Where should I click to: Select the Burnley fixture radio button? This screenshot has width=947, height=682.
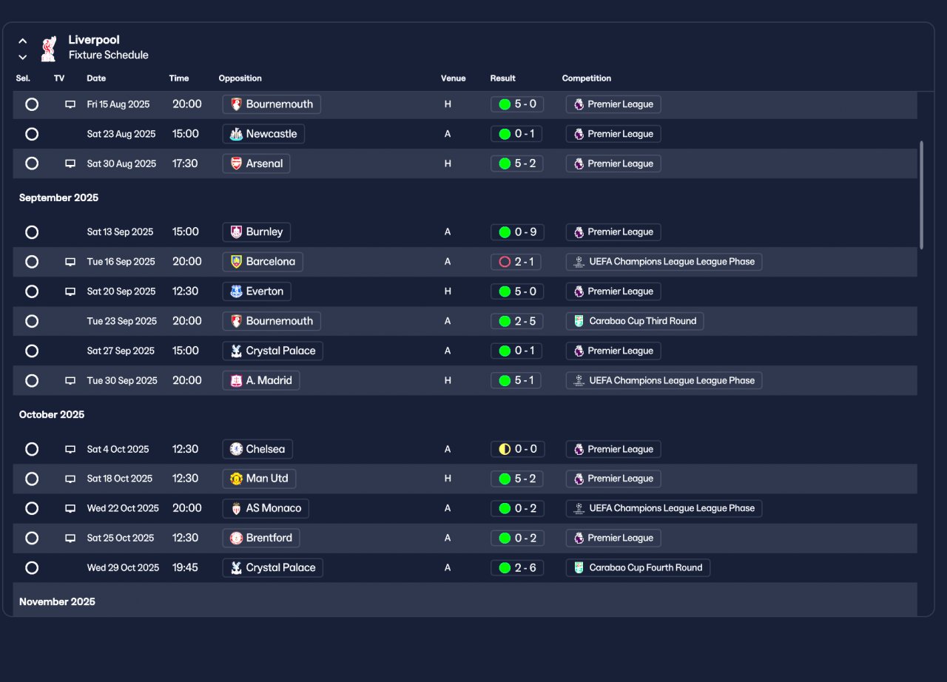32,232
